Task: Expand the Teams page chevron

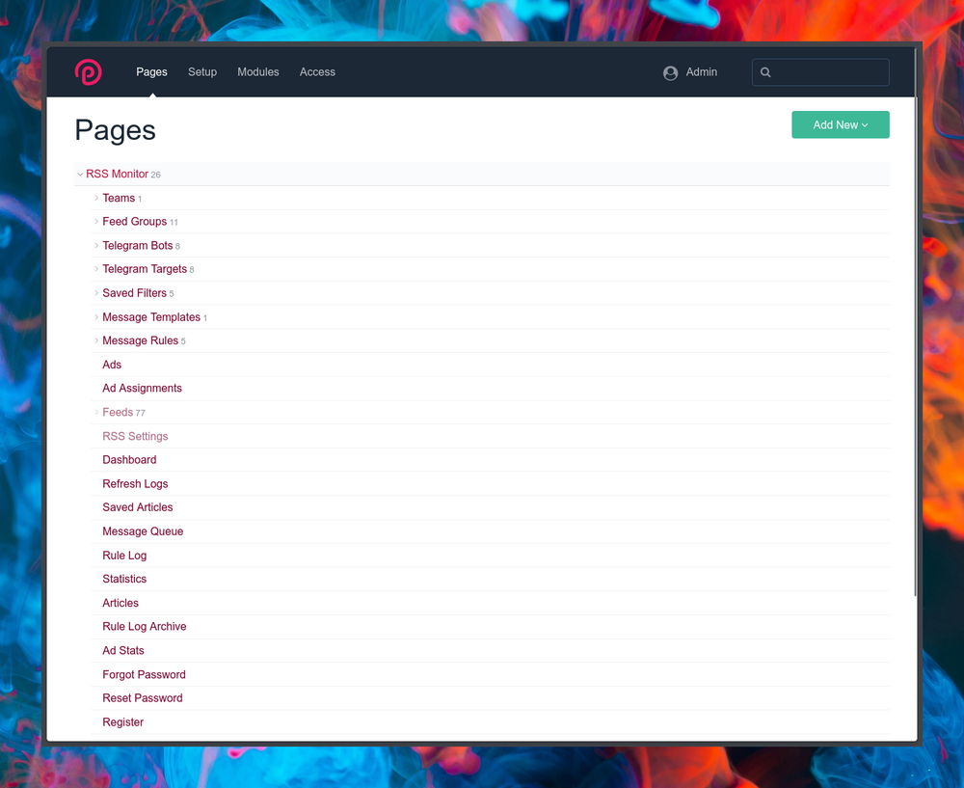Action: click(x=96, y=198)
